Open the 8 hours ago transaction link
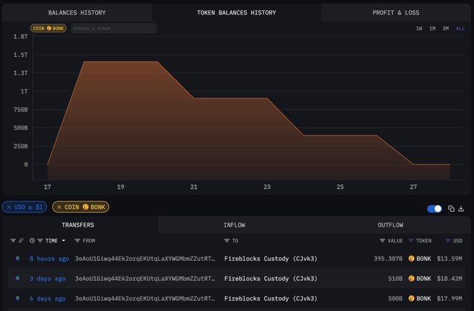 coord(49,259)
